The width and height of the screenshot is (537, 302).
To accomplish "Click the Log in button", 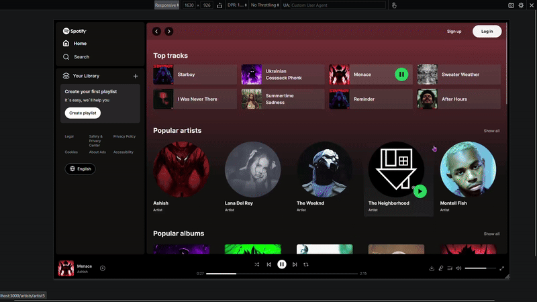I will click(487, 32).
